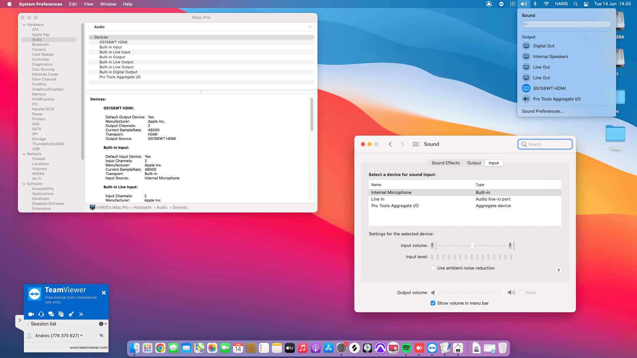Collapse the Devices disclosure triangle

pyautogui.click(x=92, y=37)
